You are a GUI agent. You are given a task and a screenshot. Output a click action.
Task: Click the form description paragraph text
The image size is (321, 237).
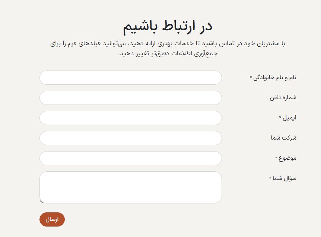click(x=168, y=49)
